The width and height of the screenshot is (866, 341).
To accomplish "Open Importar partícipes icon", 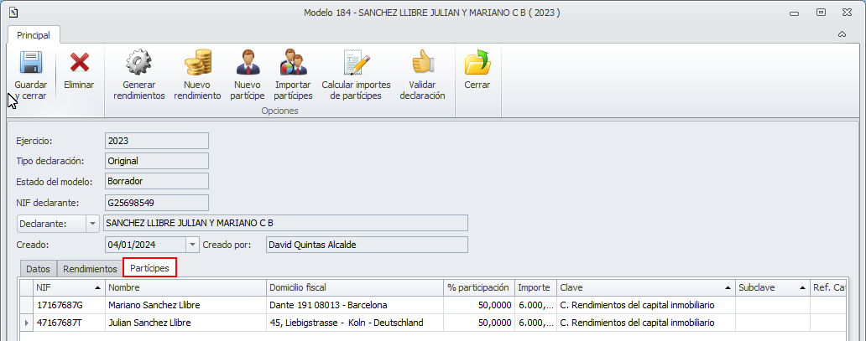I will (x=293, y=62).
